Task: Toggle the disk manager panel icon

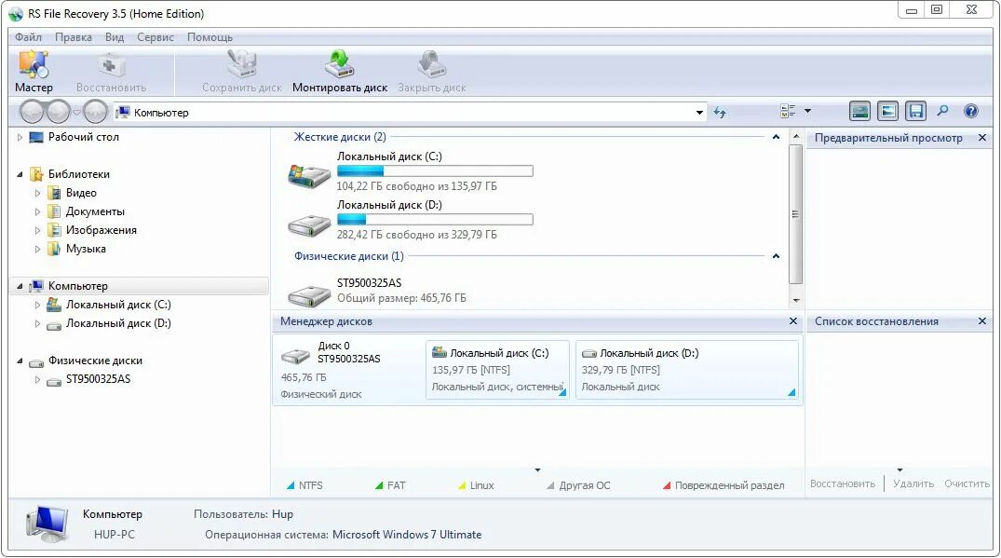Action: coord(859,111)
